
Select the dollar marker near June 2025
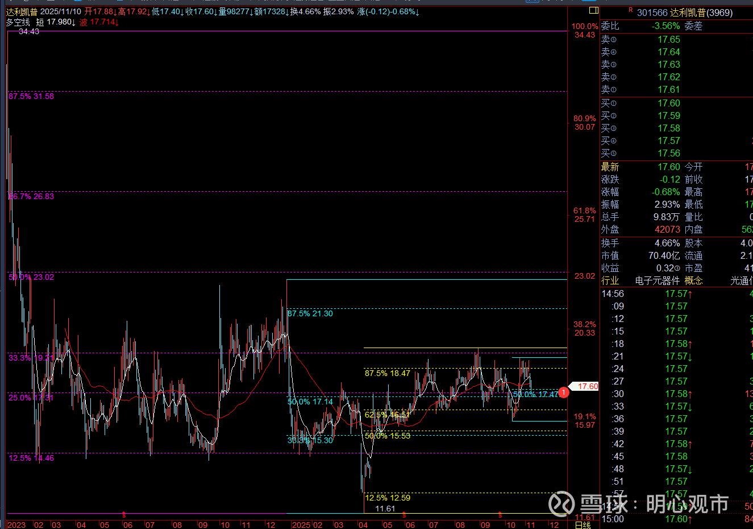pyautogui.click(x=404, y=515)
